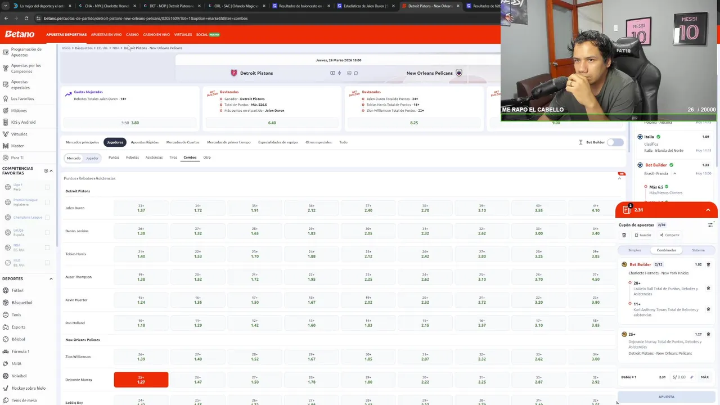Open the MMA glove icon

coord(6,364)
